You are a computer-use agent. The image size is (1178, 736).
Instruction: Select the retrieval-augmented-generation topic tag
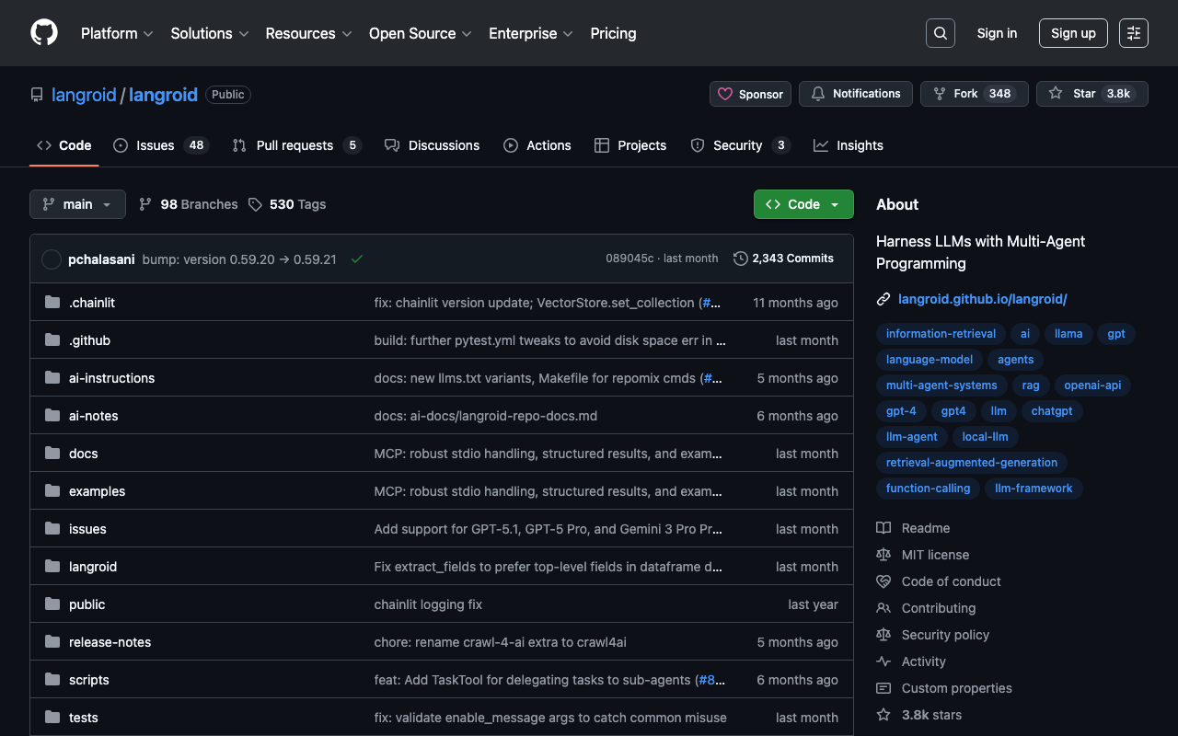coord(971,463)
